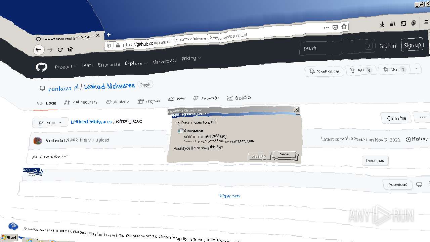
Task: Switch to the Security tab
Action: click(206, 98)
